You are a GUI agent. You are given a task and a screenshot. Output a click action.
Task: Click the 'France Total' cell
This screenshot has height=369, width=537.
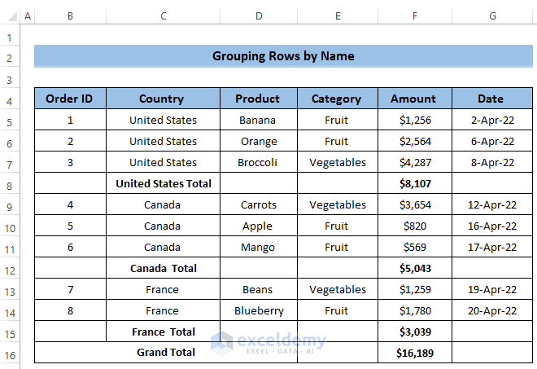(x=163, y=332)
